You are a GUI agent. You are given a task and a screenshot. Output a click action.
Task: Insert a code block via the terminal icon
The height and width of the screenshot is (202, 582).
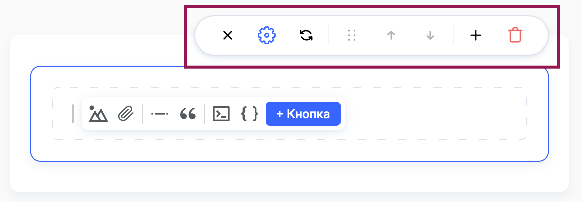pyautogui.click(x=221, y=114)
